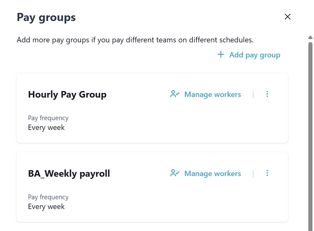Click the 'Add more pay groups' description text
314x231 pixels.
135,40
